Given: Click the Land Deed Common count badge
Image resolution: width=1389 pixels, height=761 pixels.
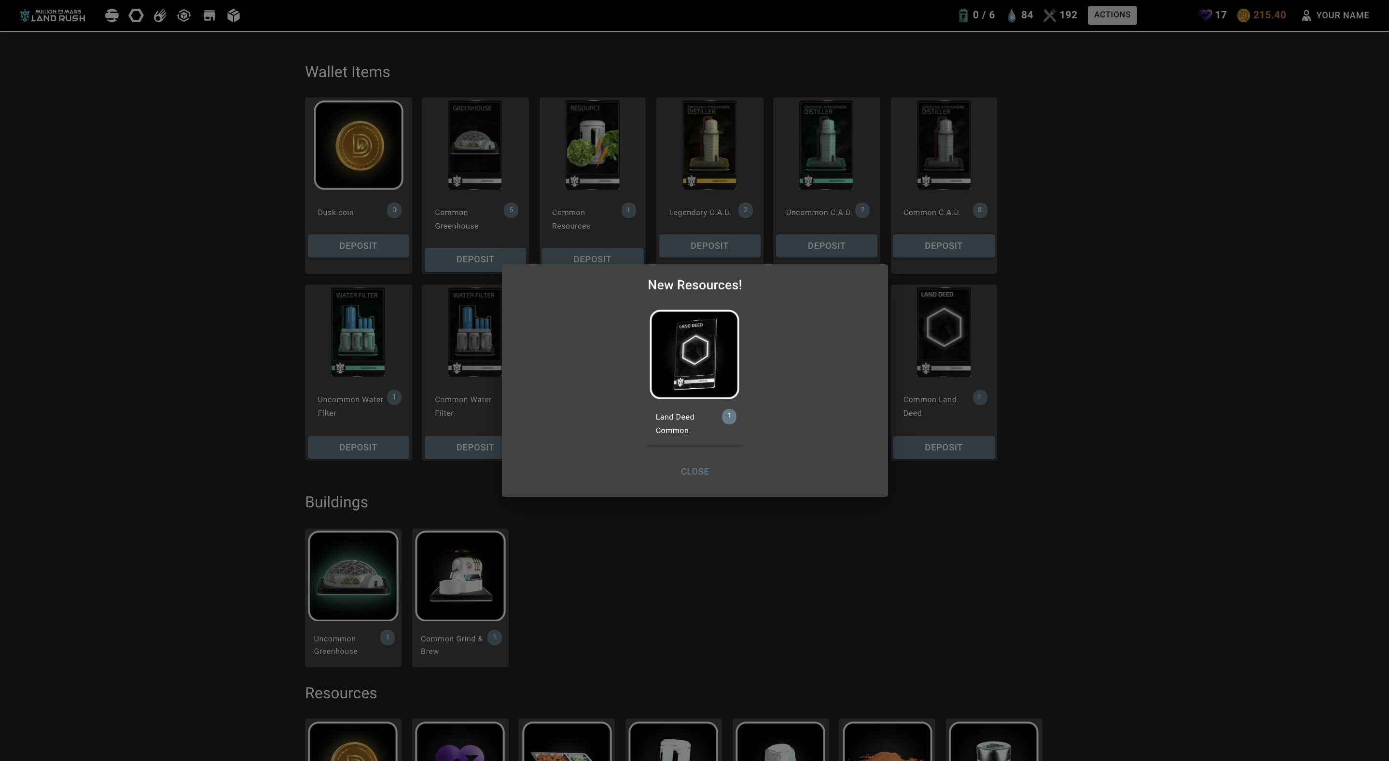Looking at the screenshot, I should coord(729,416).
